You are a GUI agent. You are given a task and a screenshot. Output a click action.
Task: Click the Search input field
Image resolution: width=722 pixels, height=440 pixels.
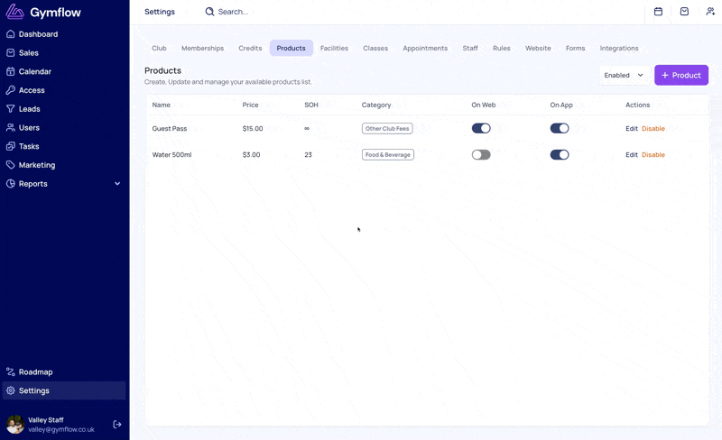tap(271, 12)
